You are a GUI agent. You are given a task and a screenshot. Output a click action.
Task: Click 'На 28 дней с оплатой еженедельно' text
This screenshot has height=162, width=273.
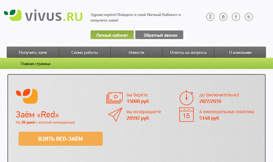45,122
